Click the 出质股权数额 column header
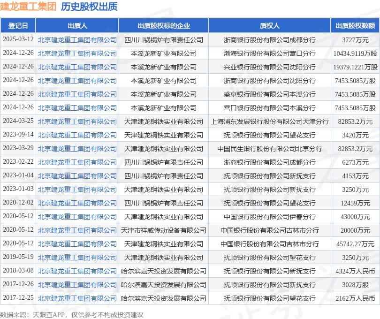 point(355,25)
